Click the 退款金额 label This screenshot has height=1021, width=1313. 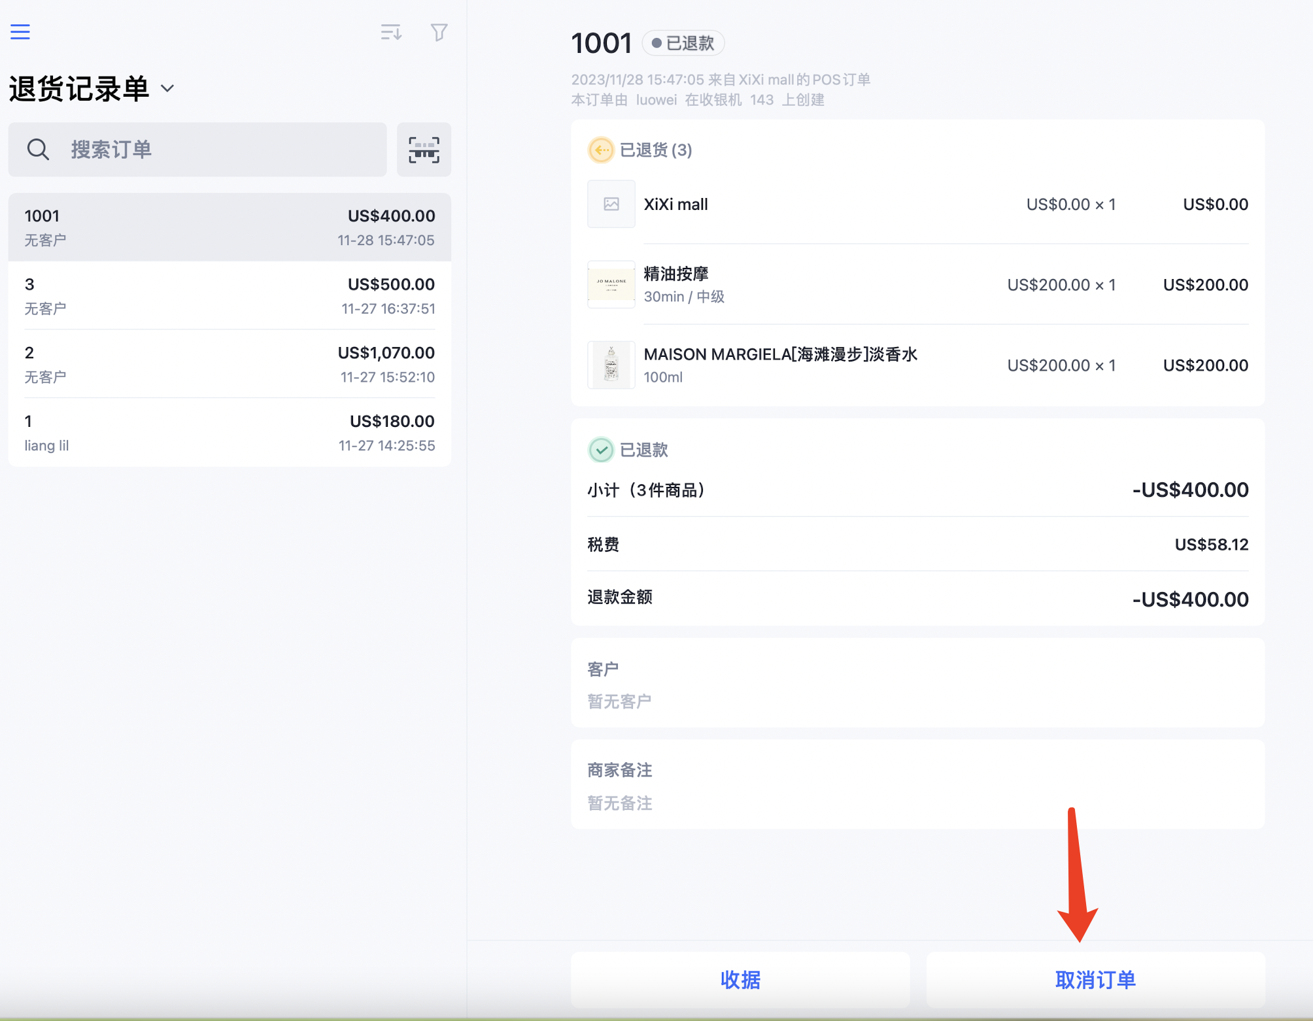coord(620,597)
